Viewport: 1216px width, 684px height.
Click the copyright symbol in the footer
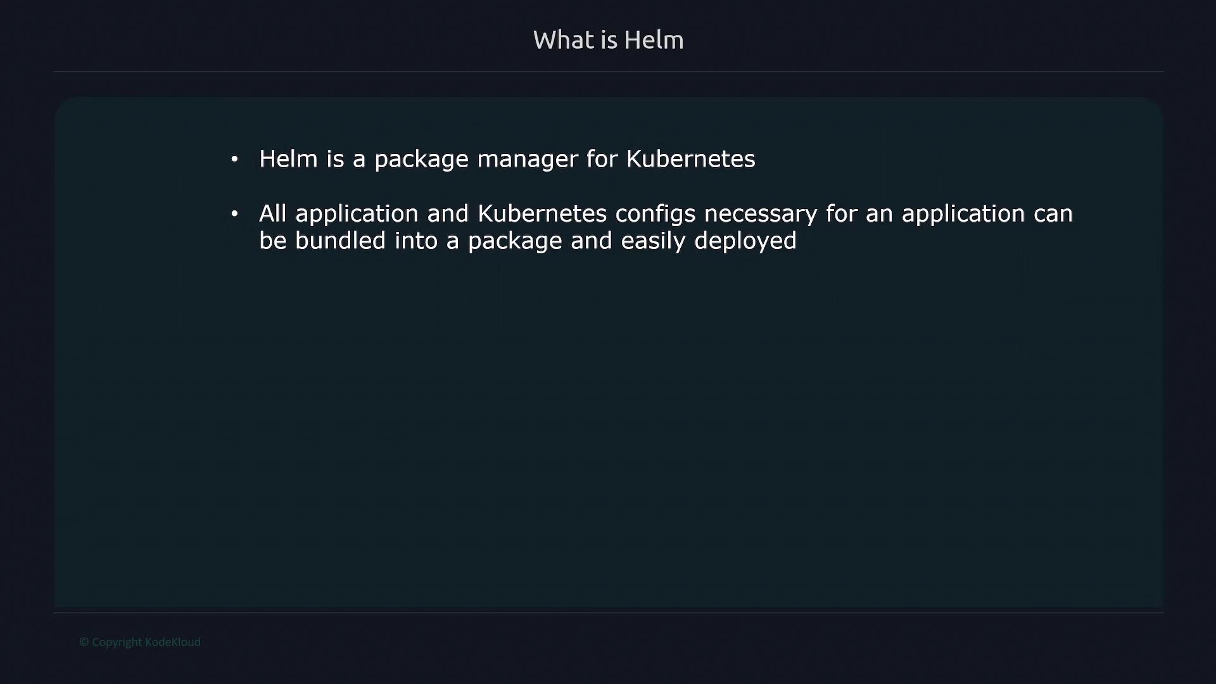point(84,642)
